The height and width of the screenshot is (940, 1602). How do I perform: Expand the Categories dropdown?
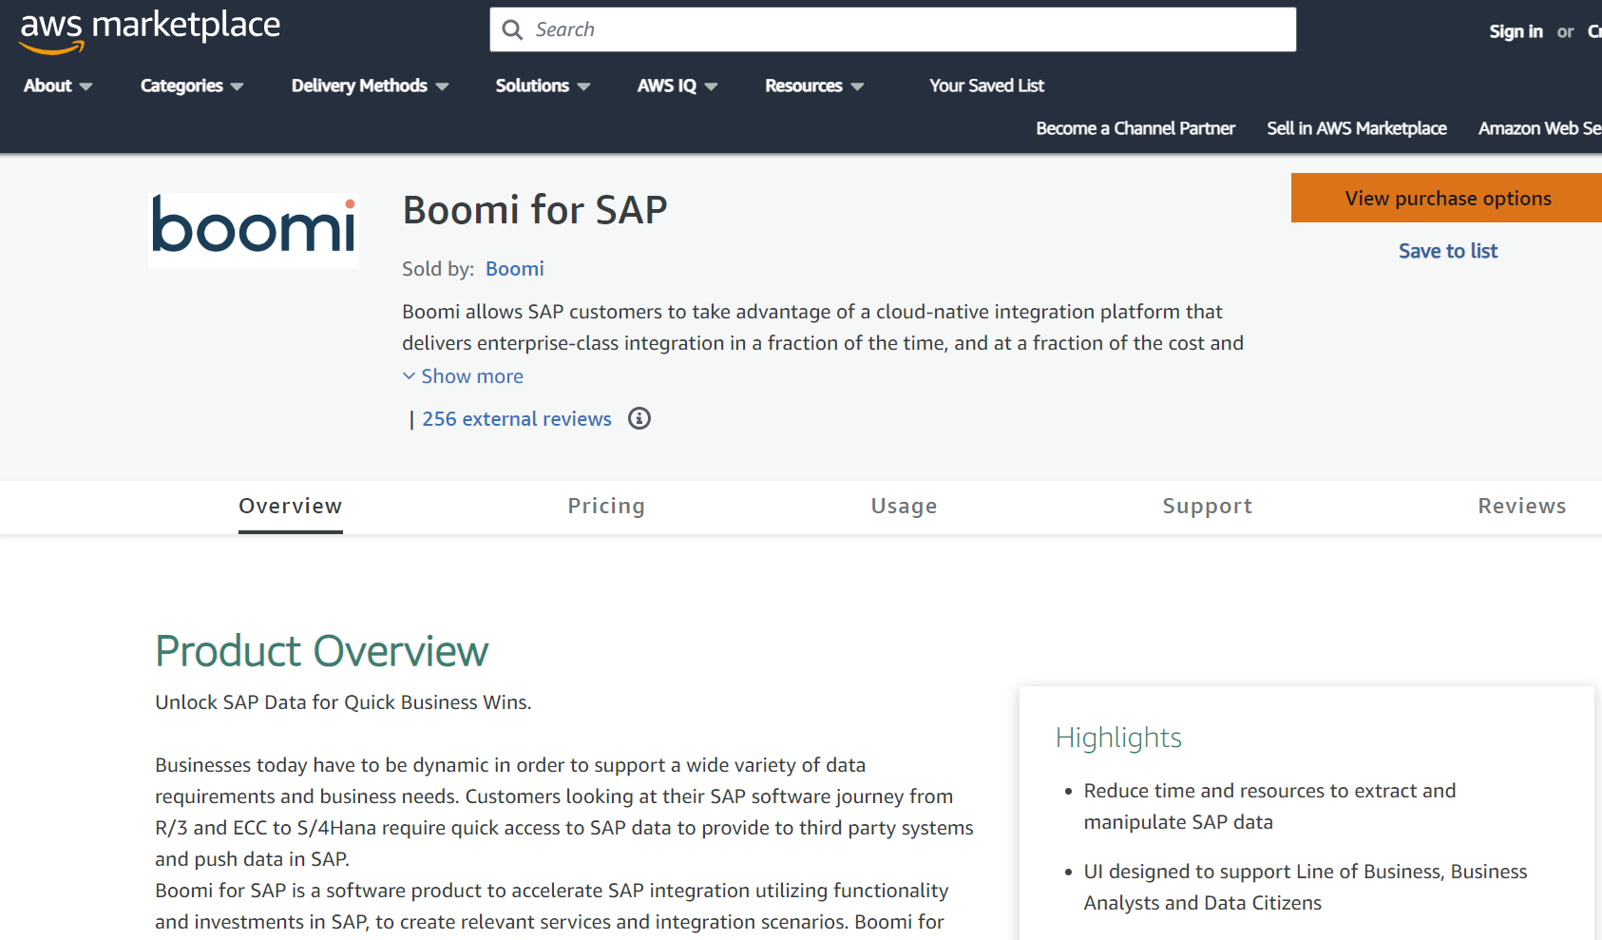pos(189,86)
